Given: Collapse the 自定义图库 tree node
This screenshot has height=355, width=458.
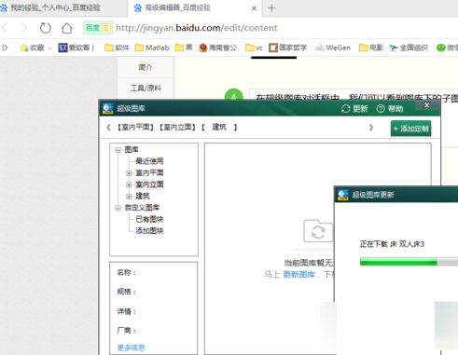Looking at the screenshot, I should click(118, 208).
